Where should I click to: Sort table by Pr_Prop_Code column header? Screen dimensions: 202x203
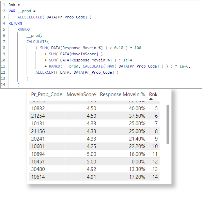[x=47, y=95]
